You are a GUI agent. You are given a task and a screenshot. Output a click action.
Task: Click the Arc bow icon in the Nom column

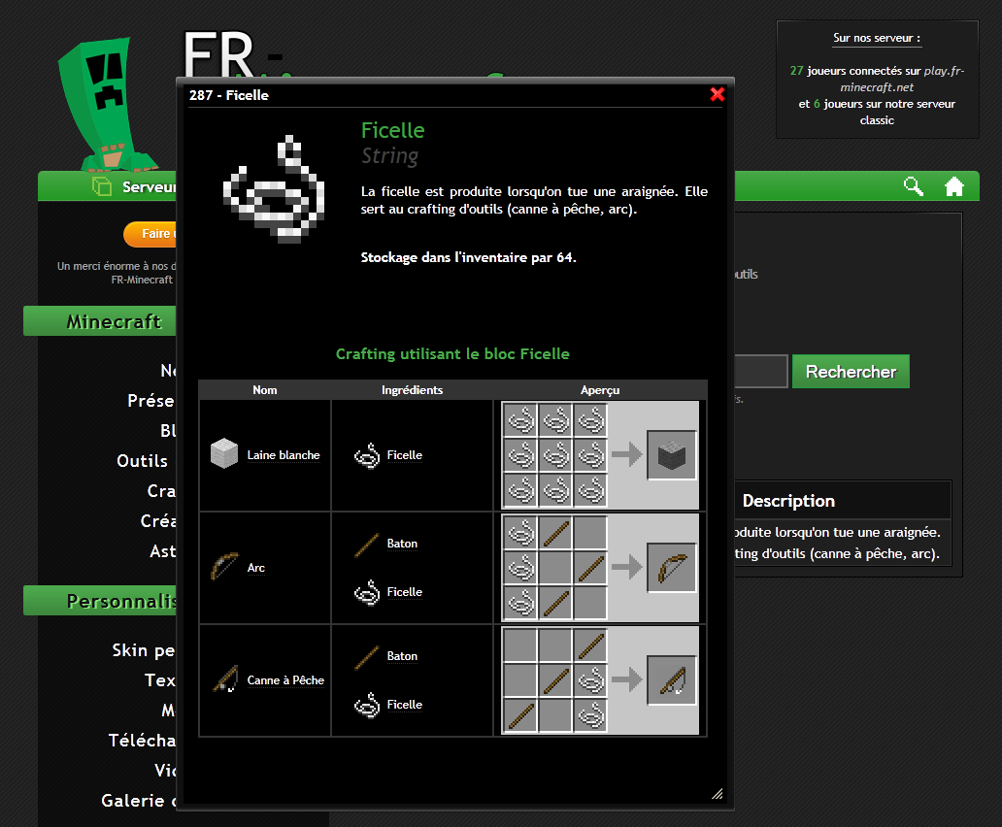pyautogui.click(x=224, y=567)
